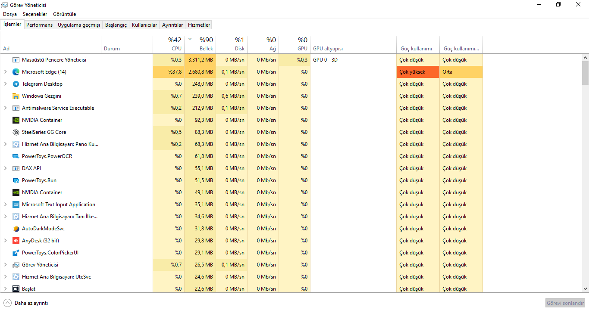
Task: Click the Çok yüksek power usage cell
Action: [x=418, y=72]
